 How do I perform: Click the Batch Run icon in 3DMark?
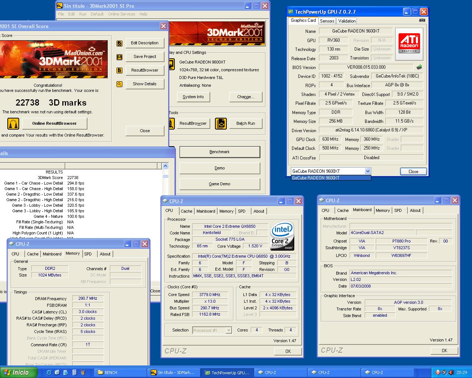coord(221,123)
